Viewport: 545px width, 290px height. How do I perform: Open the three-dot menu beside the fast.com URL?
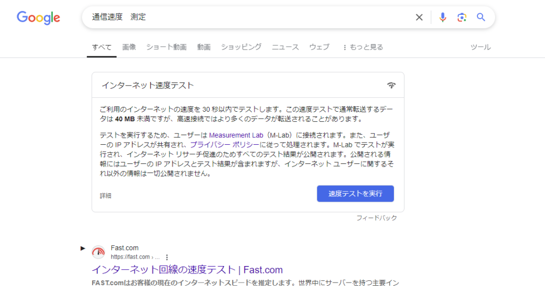[167, 258]
